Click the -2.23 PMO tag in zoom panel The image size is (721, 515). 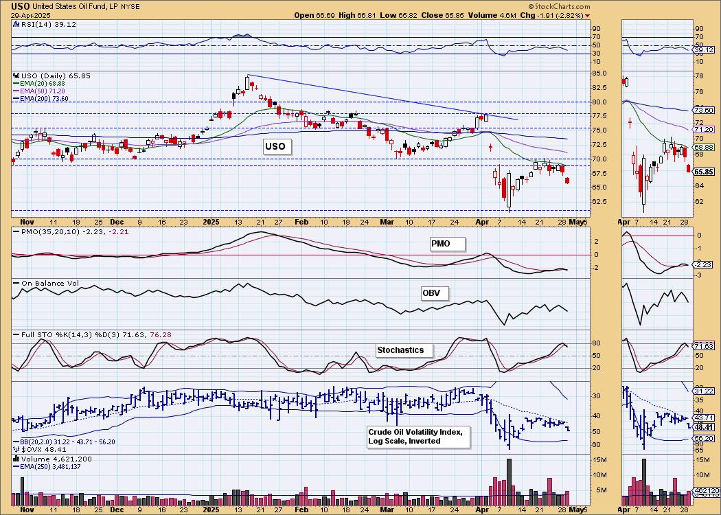(705, 265)
